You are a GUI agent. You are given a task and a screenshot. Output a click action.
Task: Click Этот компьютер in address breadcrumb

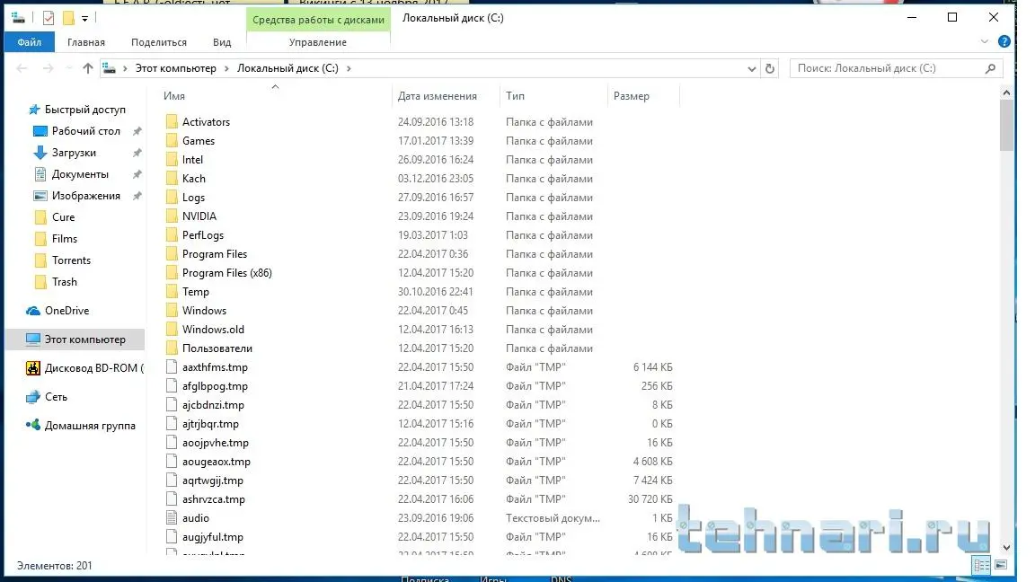click(x=175, y=68)
